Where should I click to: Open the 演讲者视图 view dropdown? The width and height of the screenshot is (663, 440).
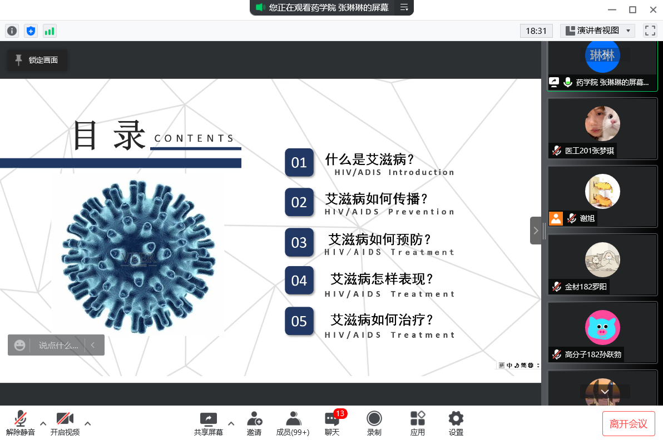(597, 31)
